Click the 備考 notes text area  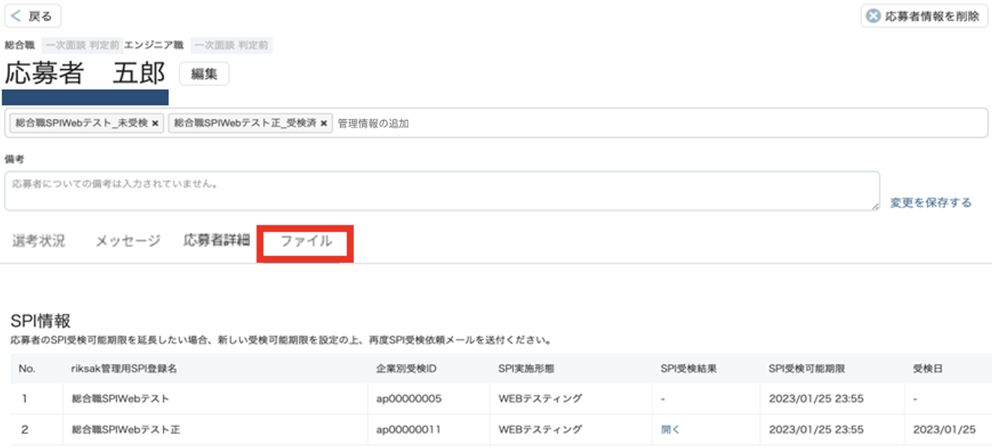click(442, 191)
